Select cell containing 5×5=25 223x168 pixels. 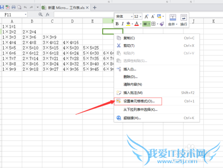click(92, 48)
